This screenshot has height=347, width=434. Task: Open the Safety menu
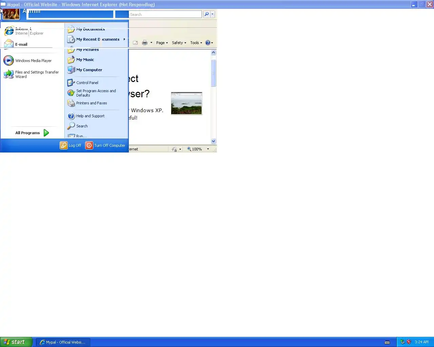click(x=179, y=43)
